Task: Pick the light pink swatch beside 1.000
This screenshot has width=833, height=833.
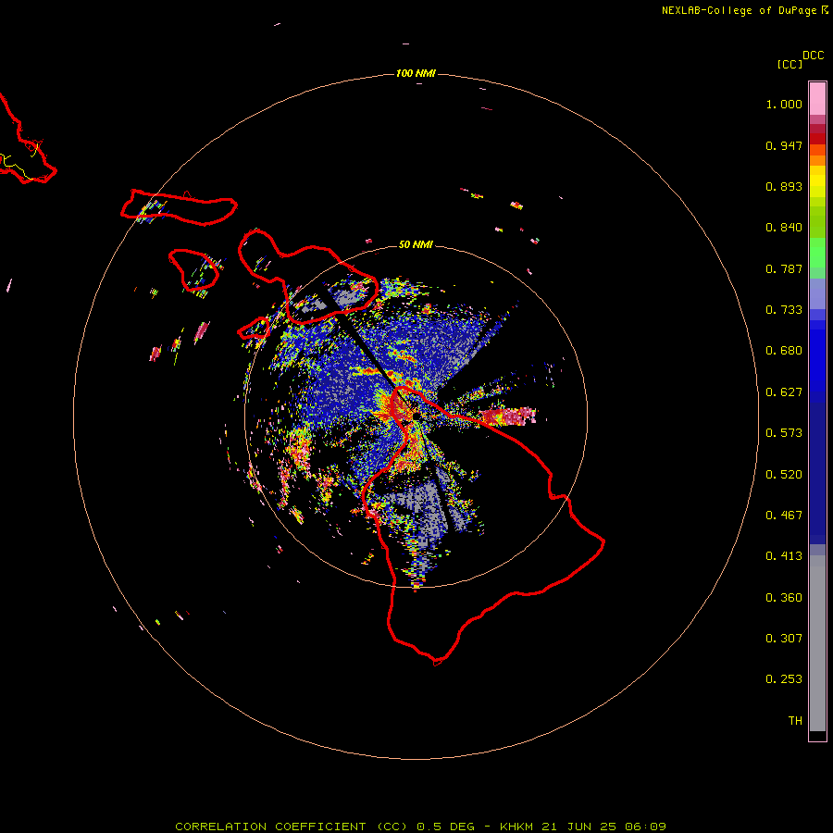Action: 817,99
